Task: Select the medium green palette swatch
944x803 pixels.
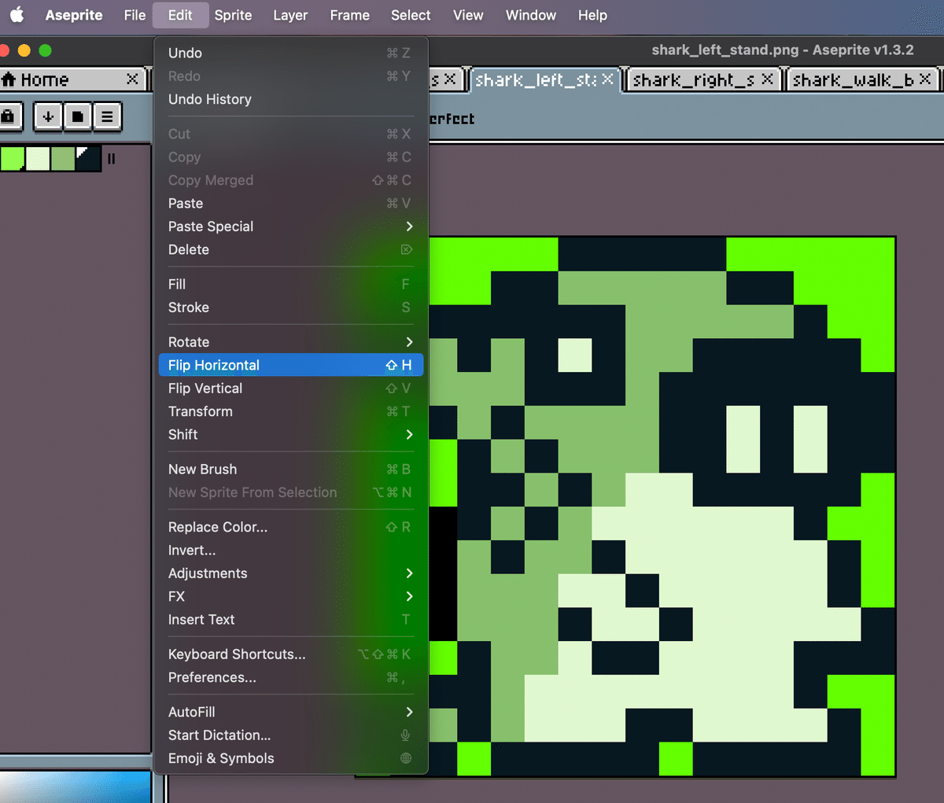Action: point(63,158)
